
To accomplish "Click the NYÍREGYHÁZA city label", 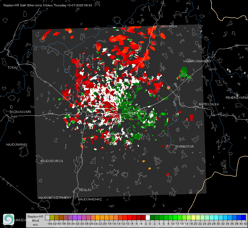I will (106, 124).
